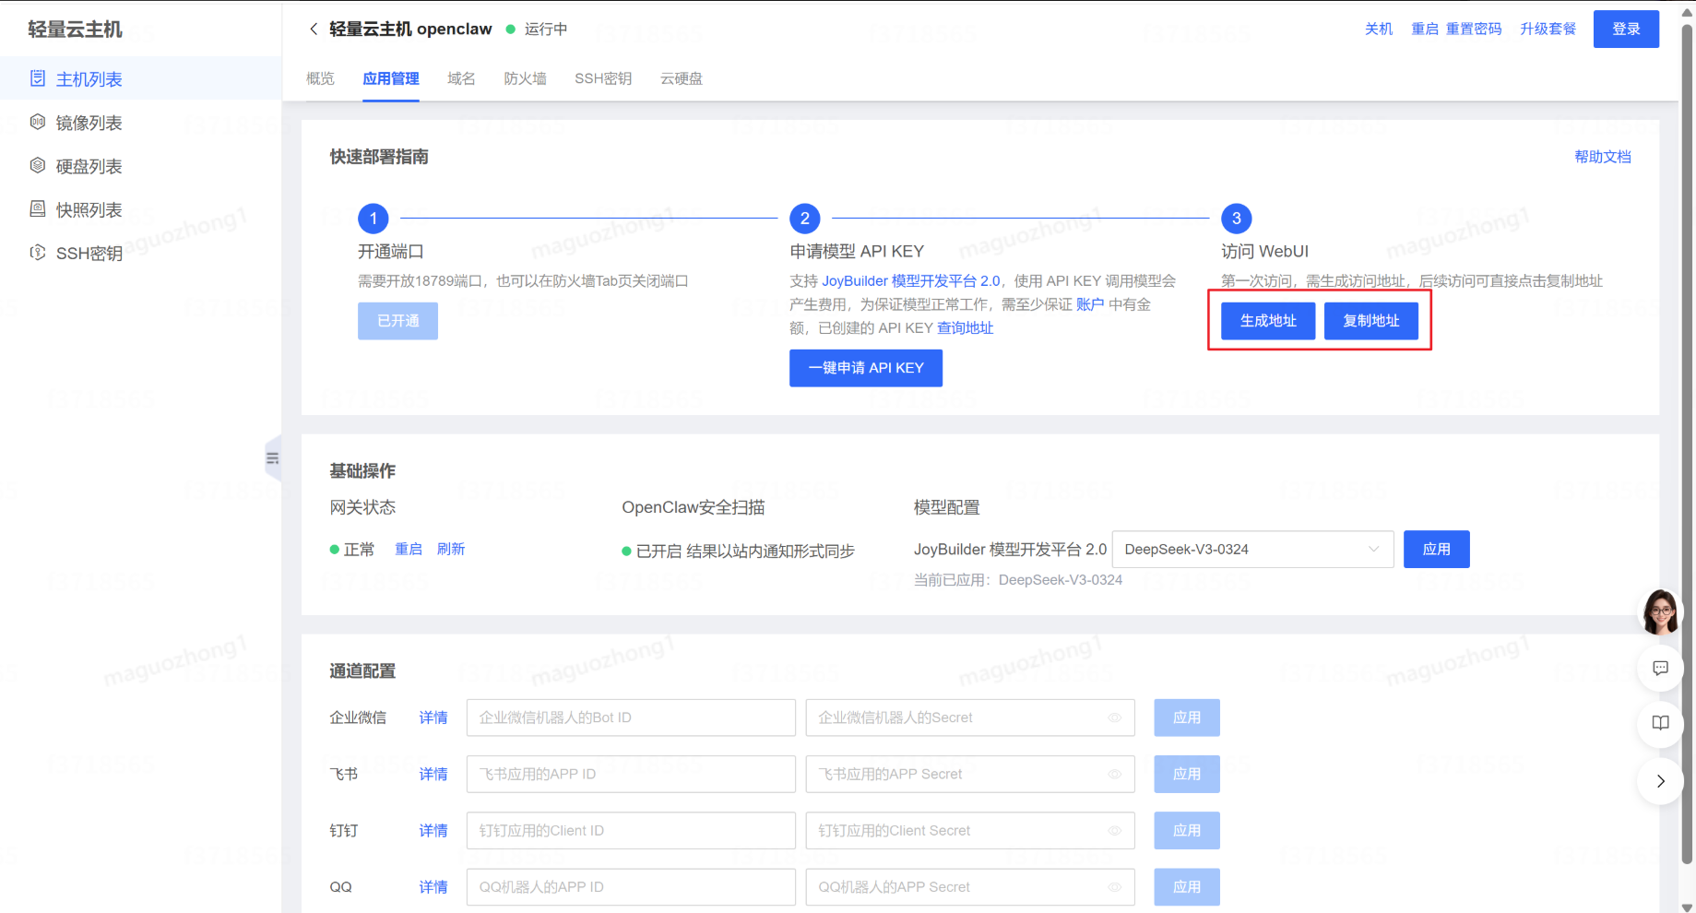The image size is (1696, 913).
Task: Click the customer service avatar
Action: pyautogui.click(x=1660, y=611)
